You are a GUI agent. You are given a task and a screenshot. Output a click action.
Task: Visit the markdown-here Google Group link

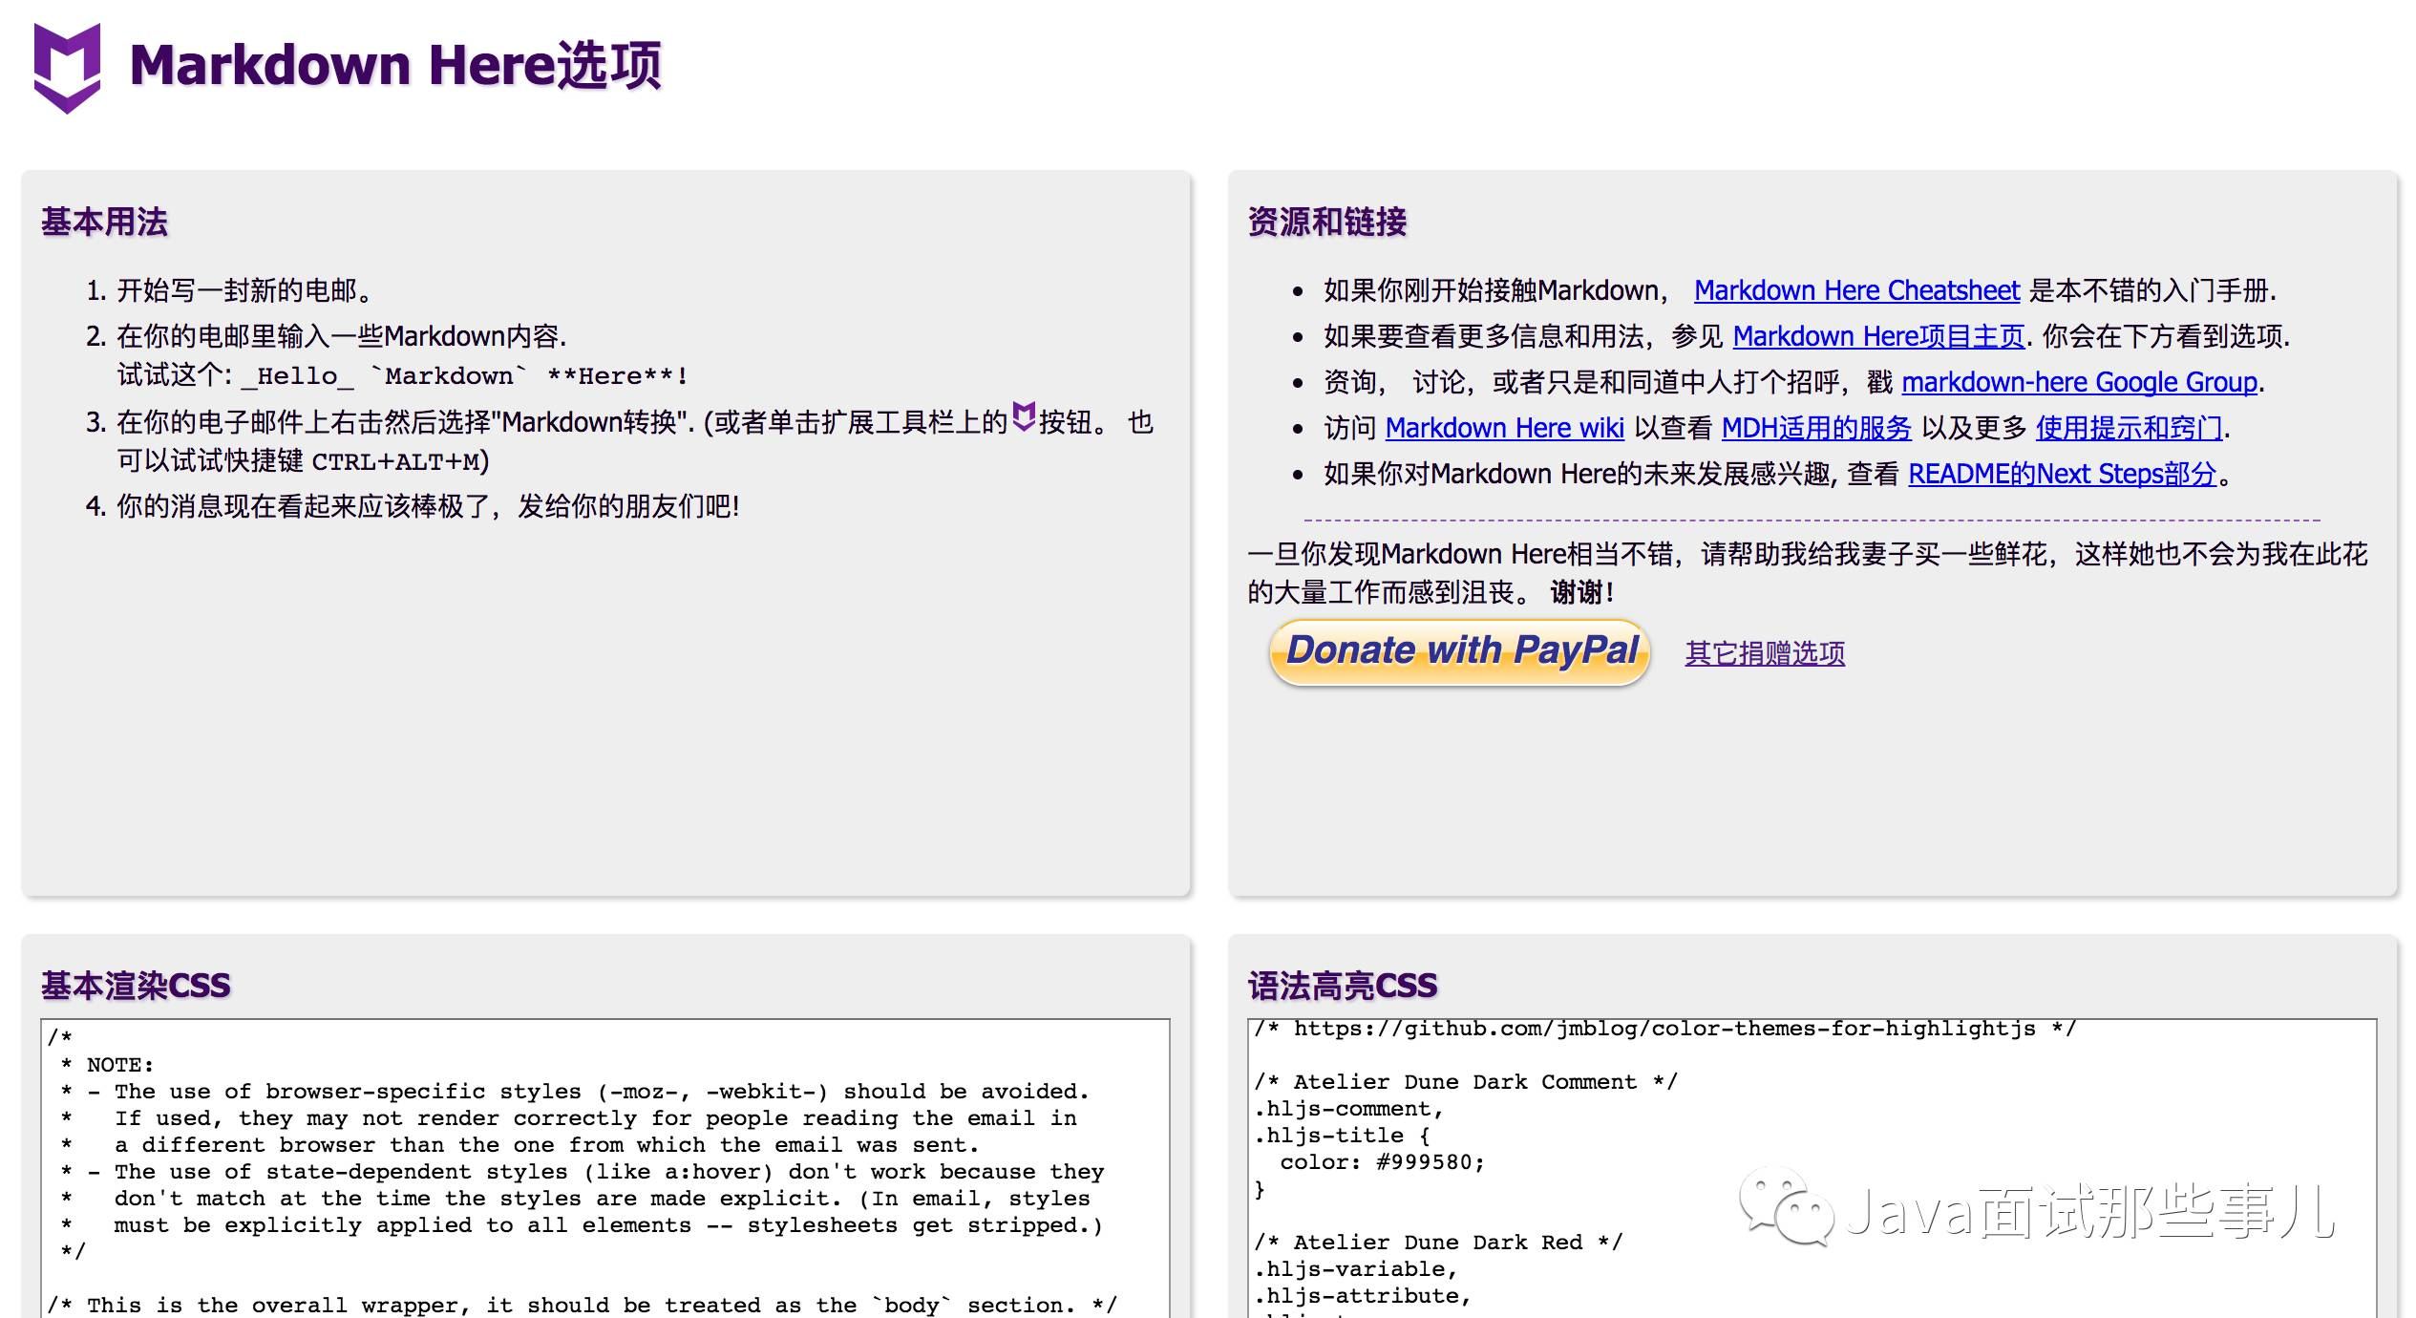(2079, 382)
